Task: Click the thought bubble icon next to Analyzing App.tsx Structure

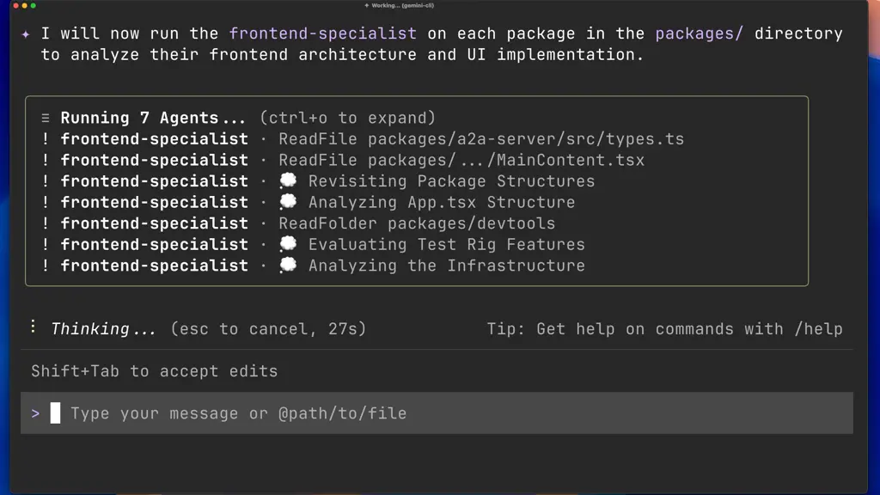Action: pos(288,201)
